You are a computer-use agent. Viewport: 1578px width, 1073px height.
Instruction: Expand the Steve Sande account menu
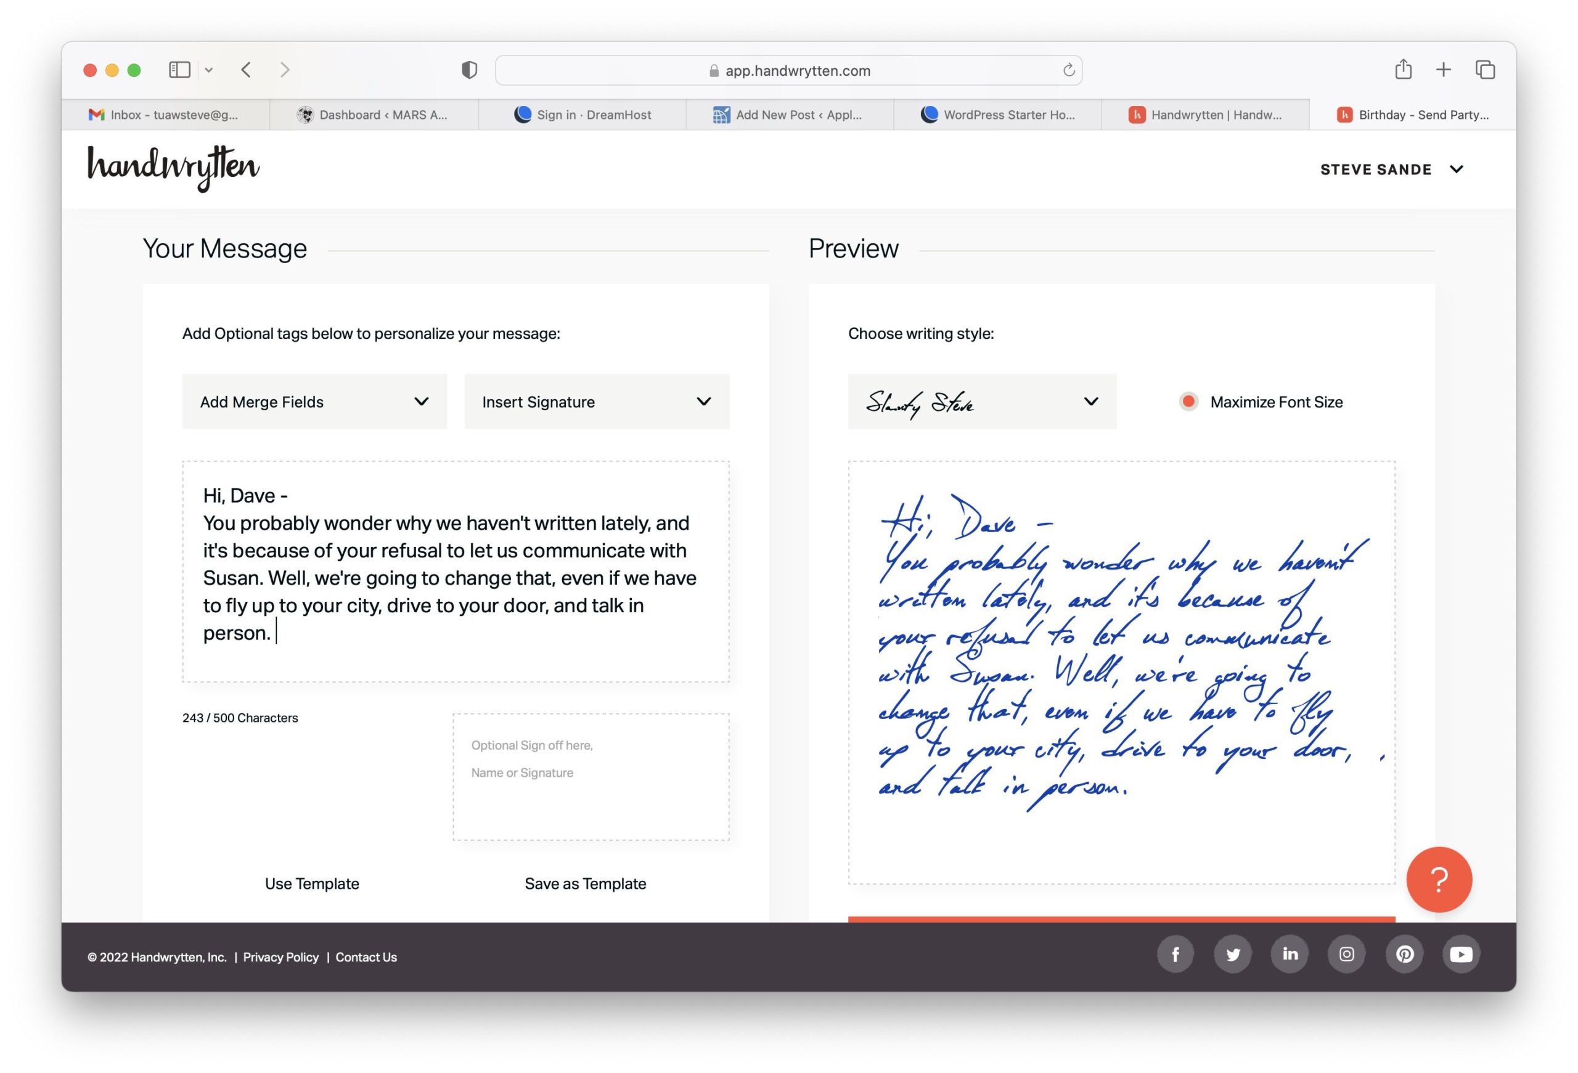[x=1391, y=169]
